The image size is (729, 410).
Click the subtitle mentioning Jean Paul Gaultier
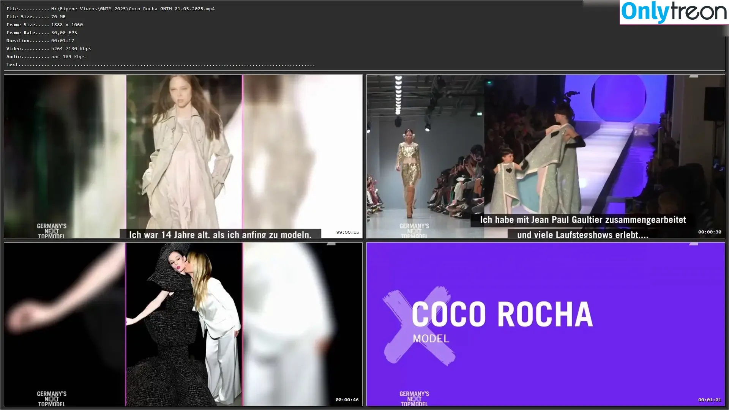583,220
